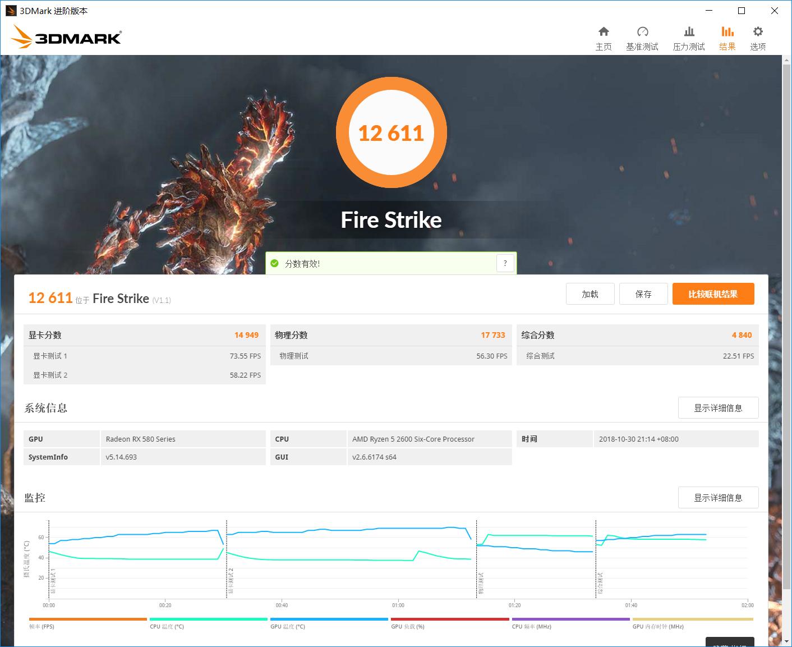Viewport: 792px width, 647px height.
Task: Switch to the 结果 results tab
Action: tap(727, 37)
